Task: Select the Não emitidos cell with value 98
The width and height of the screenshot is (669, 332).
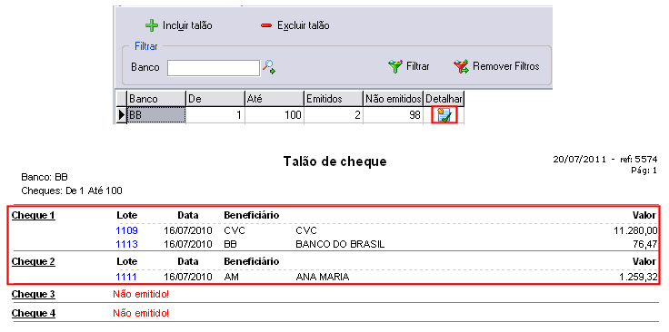Action: click(393, 115)
